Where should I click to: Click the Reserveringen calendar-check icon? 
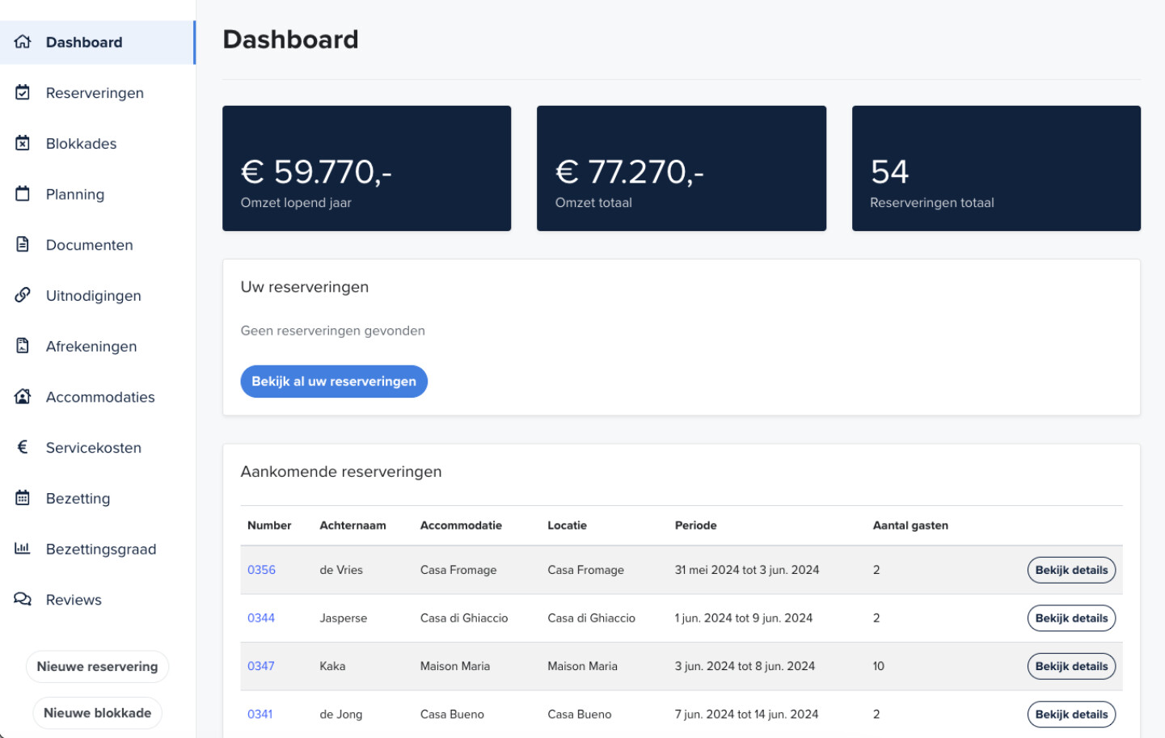pos(23,93)
